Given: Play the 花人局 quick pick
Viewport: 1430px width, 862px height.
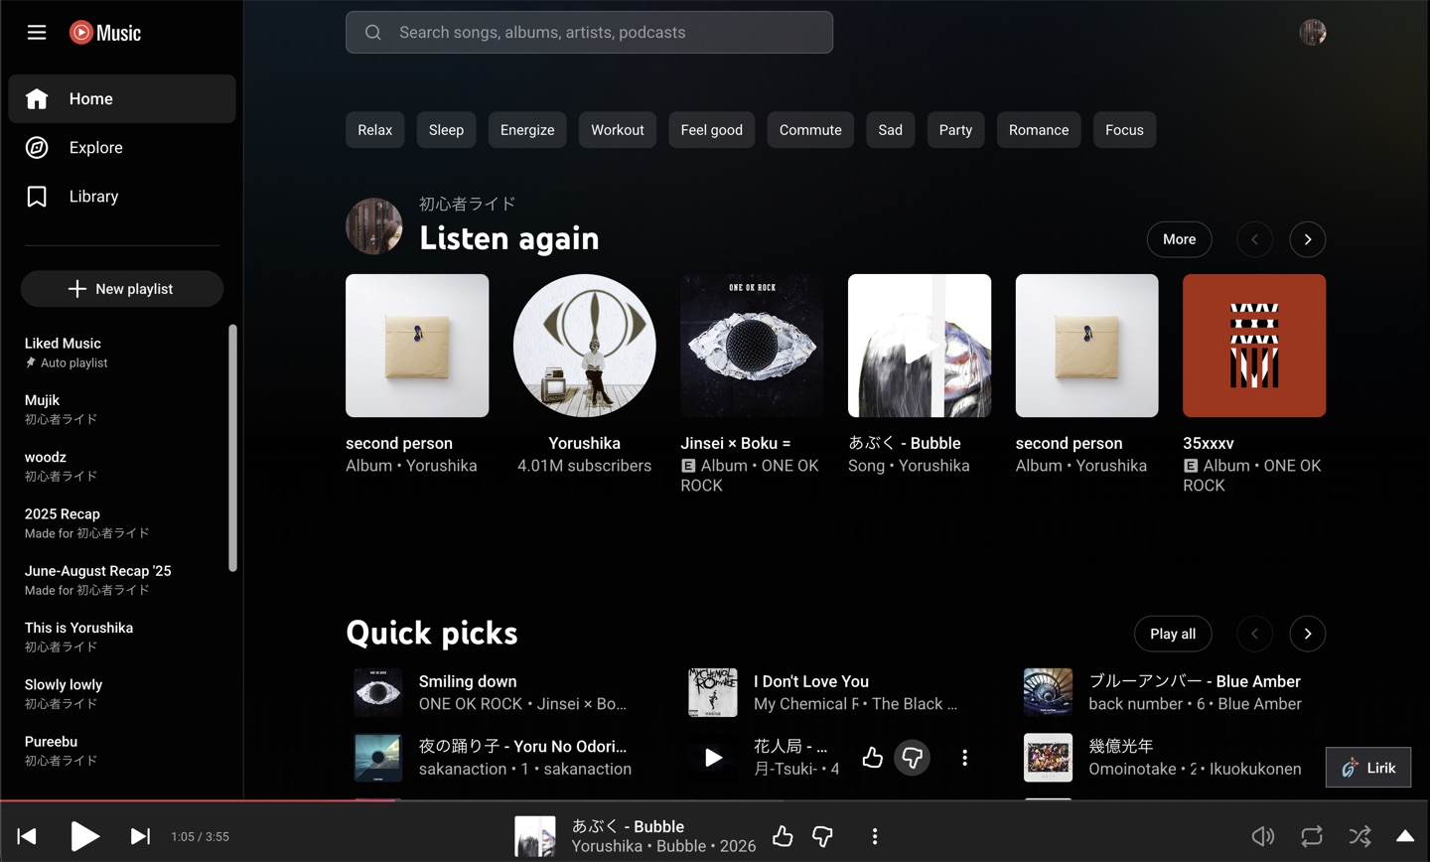Looking at the screenshot, I should click(713, 758).
